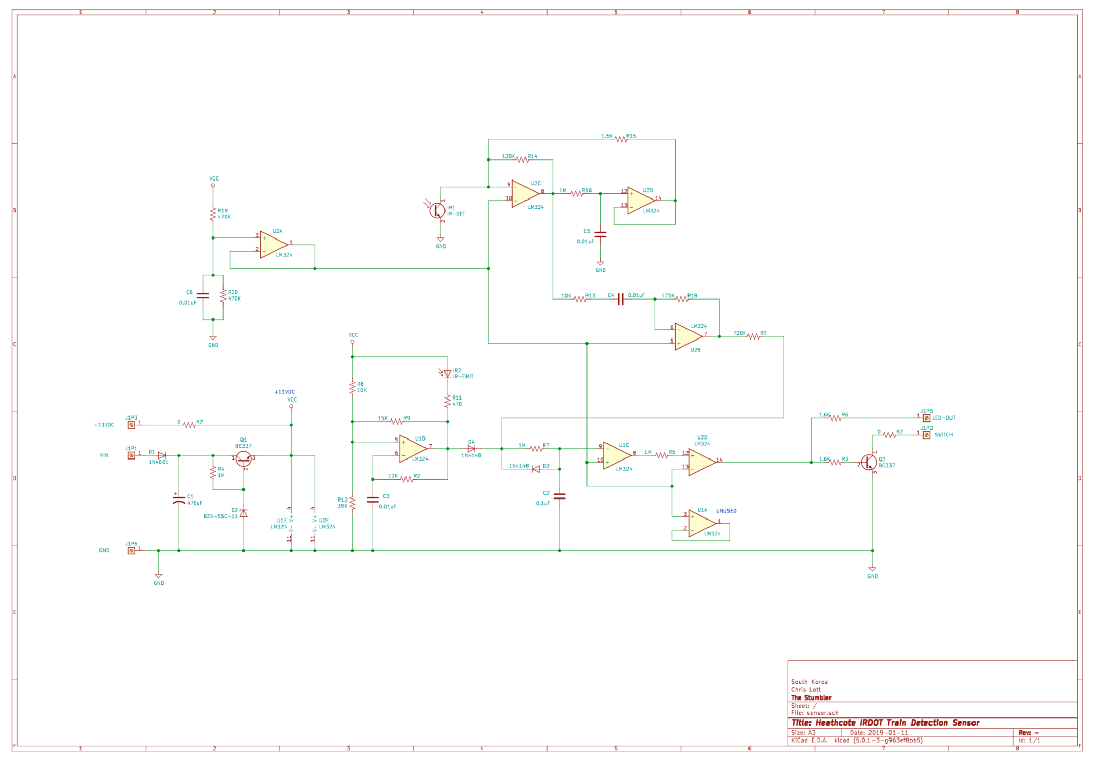1093x758 pixels.
Task: Select the U2C op-amp symbol
Action: (525, 193)
